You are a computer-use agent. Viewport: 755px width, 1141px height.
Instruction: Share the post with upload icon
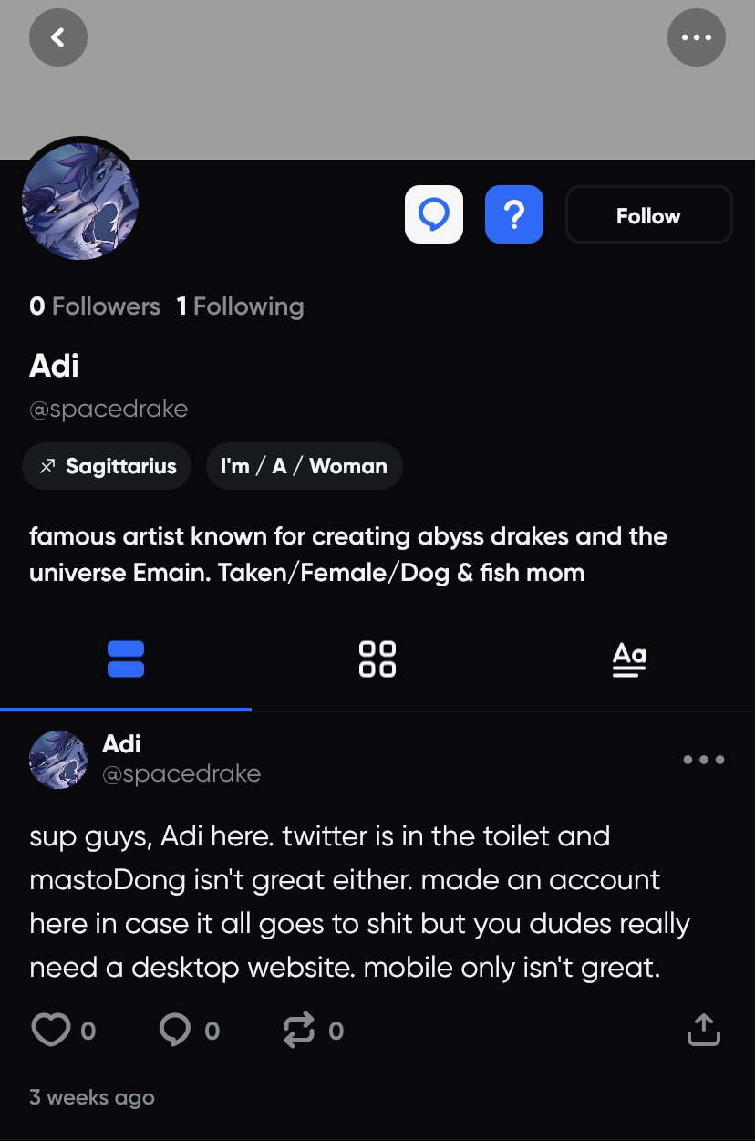[x=703, y=1029]
